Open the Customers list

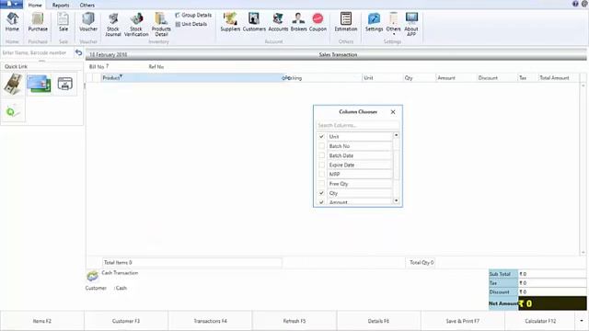[254, 22]
